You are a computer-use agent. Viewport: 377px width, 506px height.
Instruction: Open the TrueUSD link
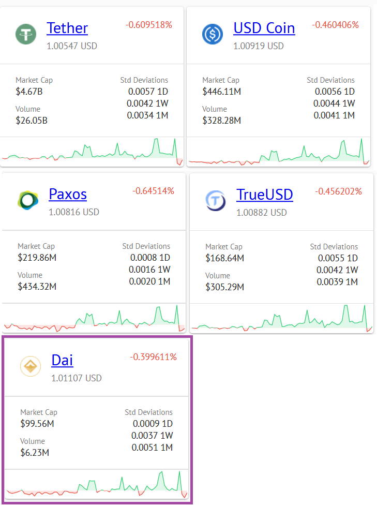click(265, 195)
